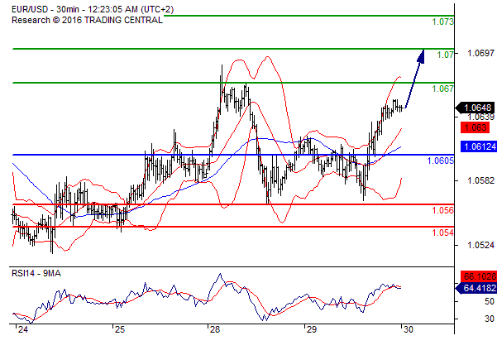497x350 pixels.
Task: Click the 1.0697 price axis value
Action: (480, 53)
